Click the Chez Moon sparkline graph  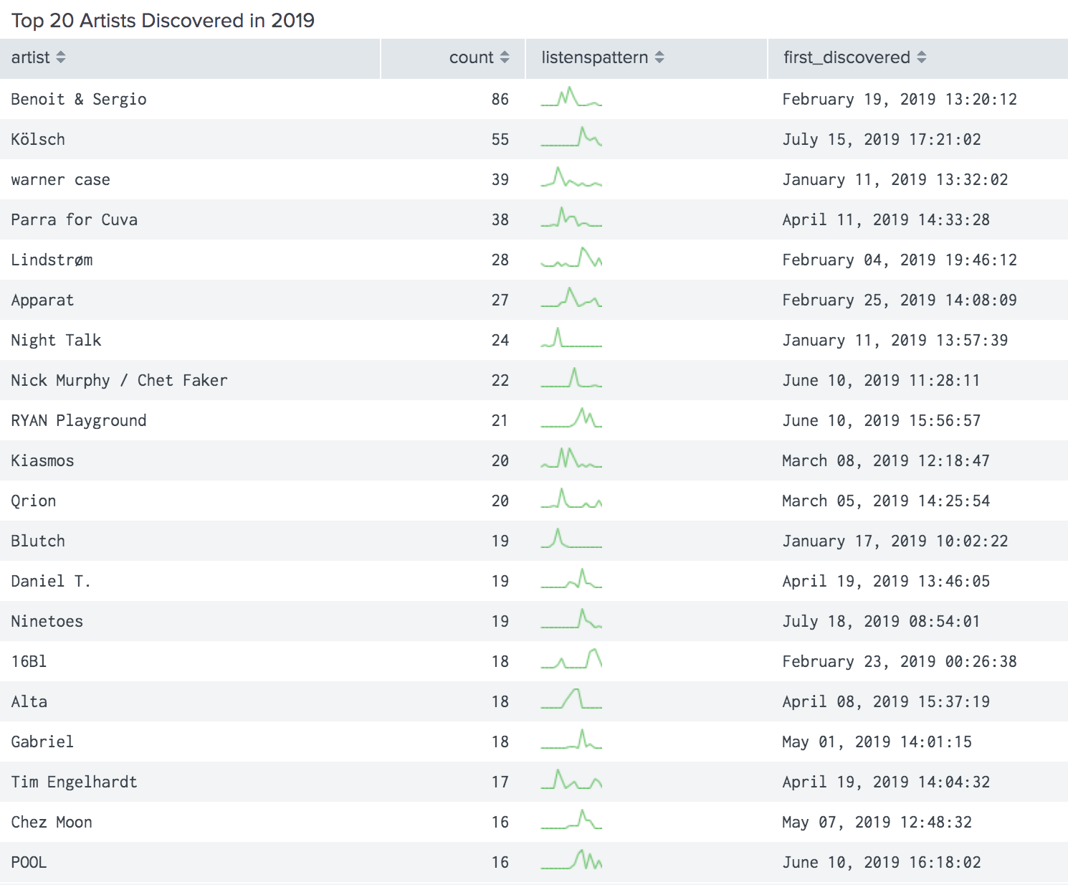pyautogui.click(x=571, y=820)
